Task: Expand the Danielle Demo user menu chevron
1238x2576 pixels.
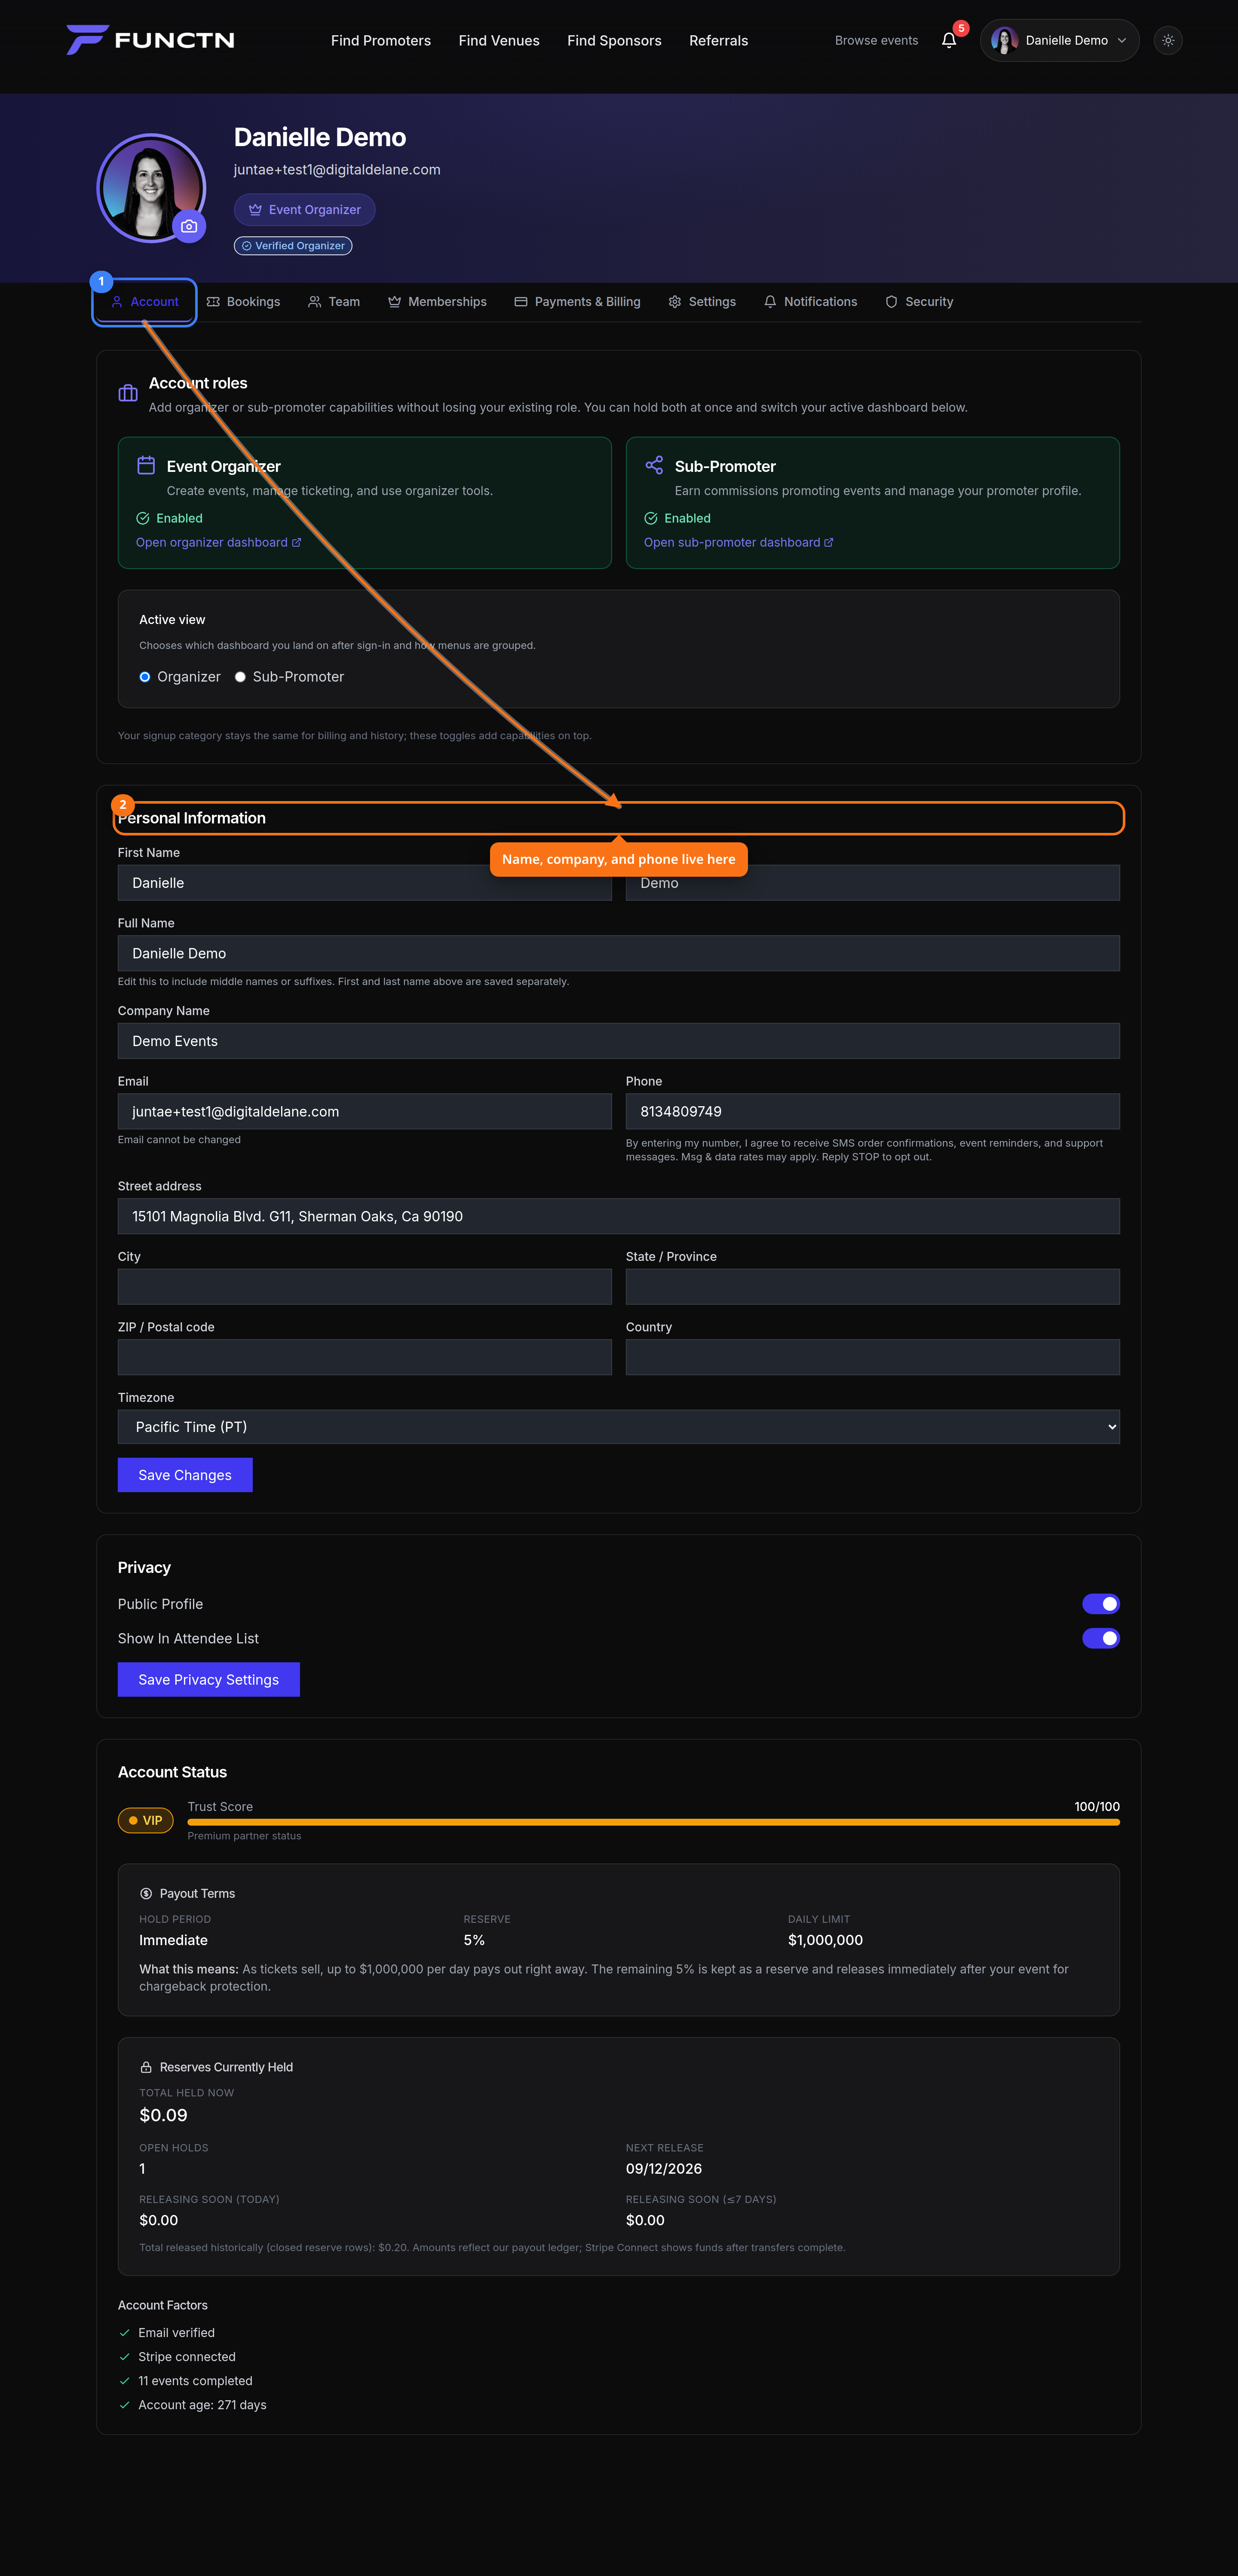Action: coord(1122,41)
